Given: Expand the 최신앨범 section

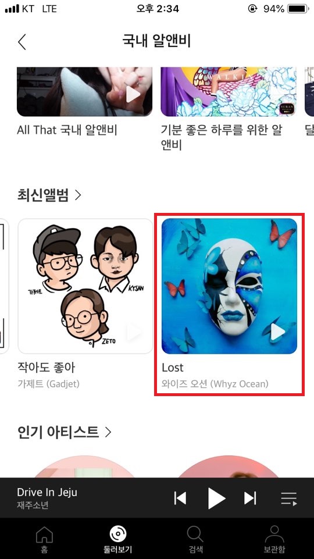Looking at the screenshot, I should (49, 195).
